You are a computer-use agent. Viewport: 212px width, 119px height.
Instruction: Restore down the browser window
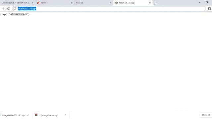point(207,2)
